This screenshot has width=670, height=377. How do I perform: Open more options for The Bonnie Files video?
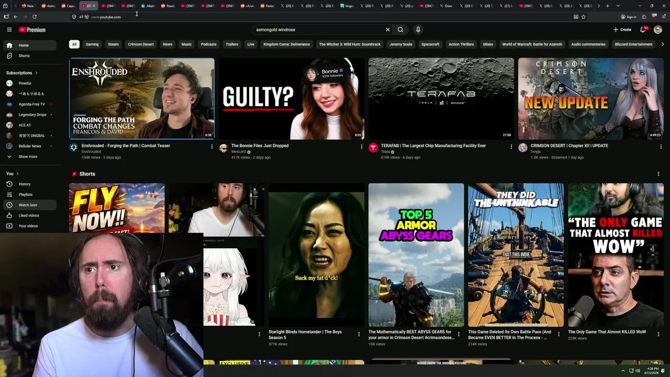tap(361, 147)
